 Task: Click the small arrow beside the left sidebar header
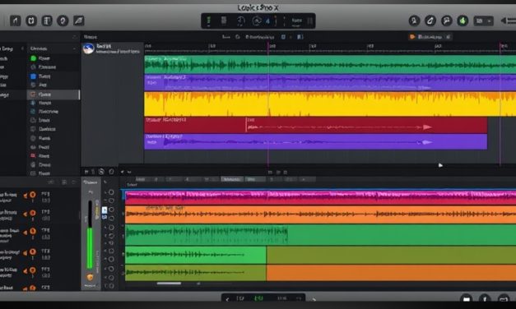(22, 48)
